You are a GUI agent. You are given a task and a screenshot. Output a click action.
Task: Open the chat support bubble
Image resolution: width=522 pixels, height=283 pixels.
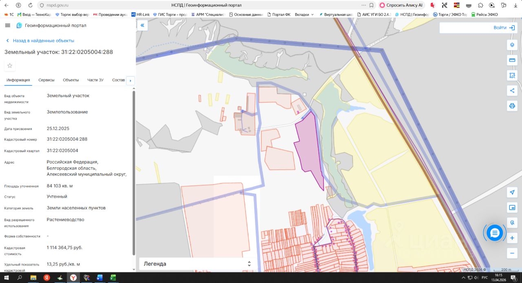[x=495, y=233]
